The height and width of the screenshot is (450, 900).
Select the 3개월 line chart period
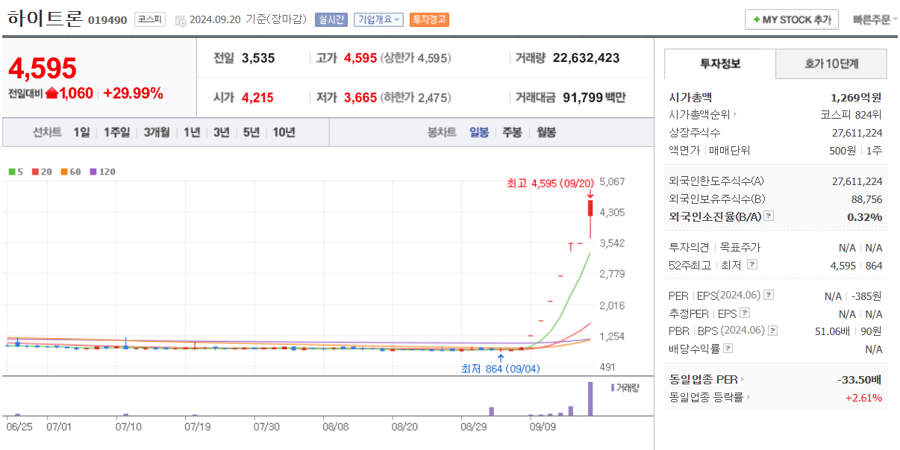(157, 132)
